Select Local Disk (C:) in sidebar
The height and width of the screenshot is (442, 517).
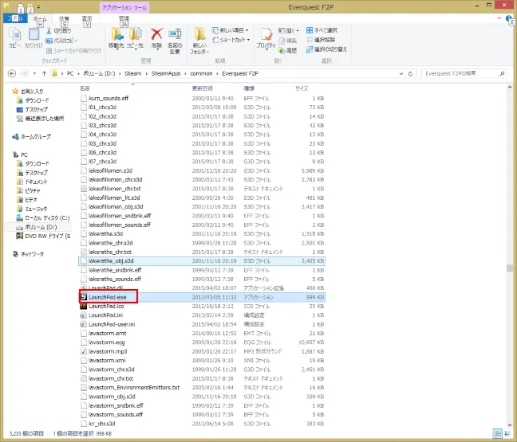pos(43,218)
